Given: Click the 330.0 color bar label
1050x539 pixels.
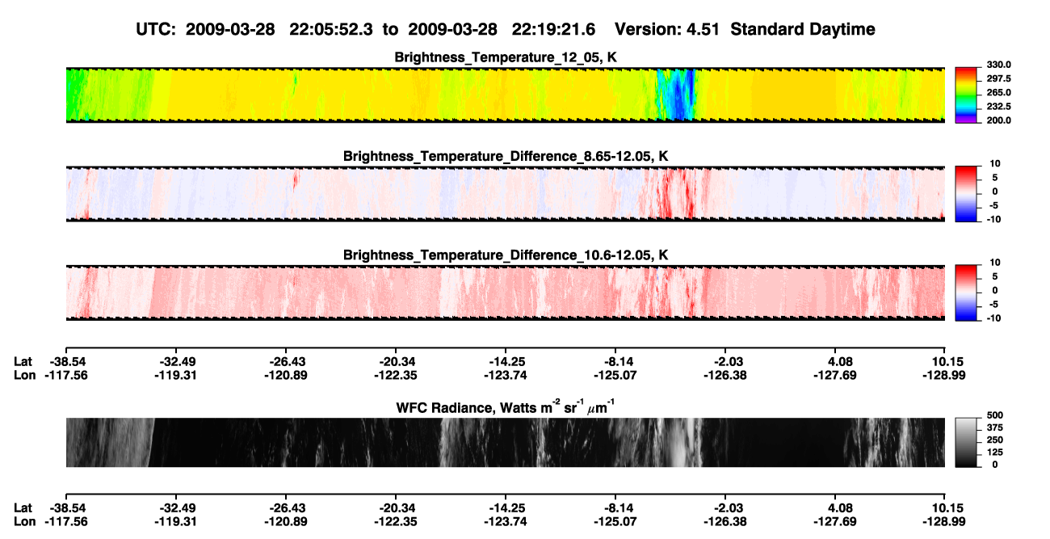Looking at the screenshot, I should (x=997, y=65).
